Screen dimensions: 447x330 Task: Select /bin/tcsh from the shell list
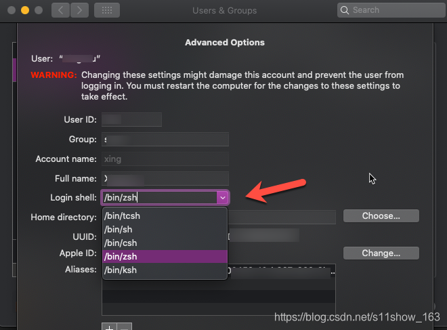pyautogui.click(x=165, y=216)
